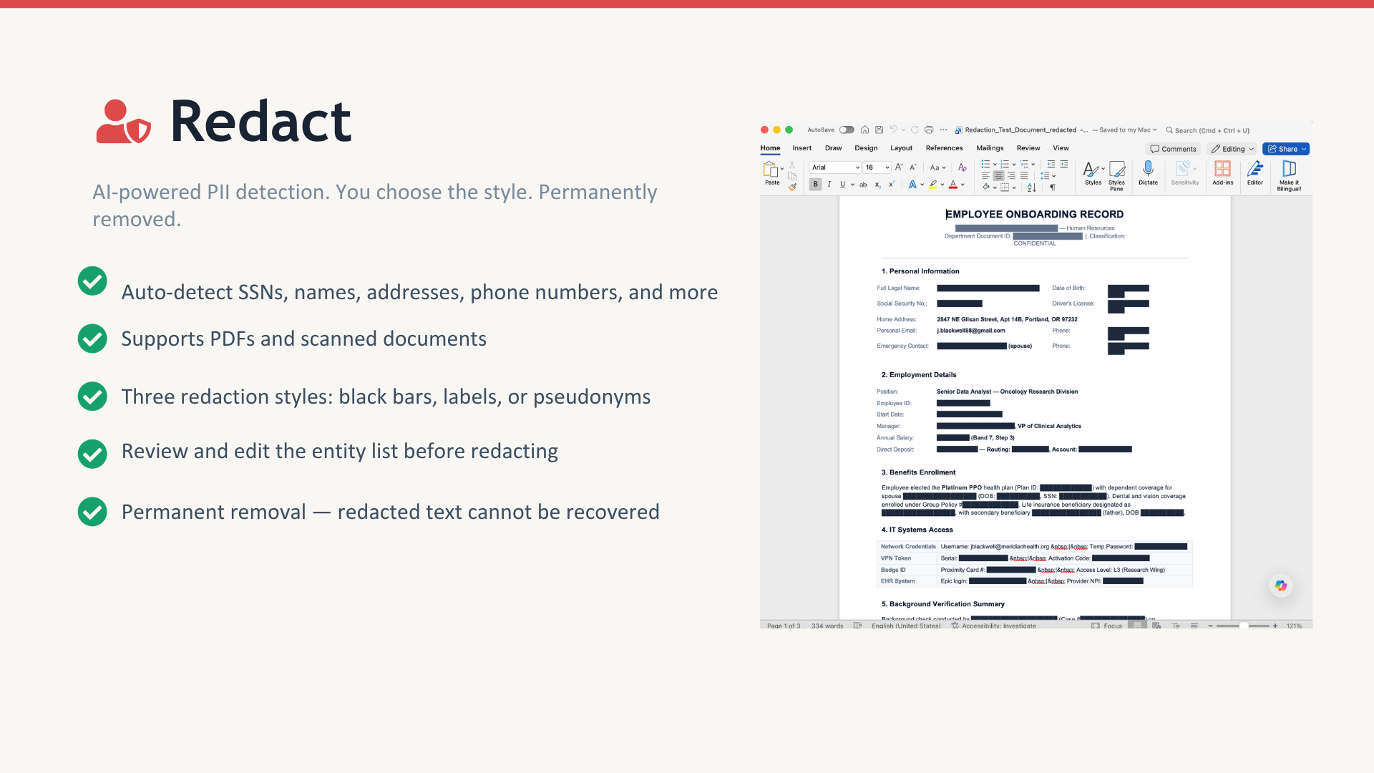
Task: Click the print icon in title bar
Action: 929,130
